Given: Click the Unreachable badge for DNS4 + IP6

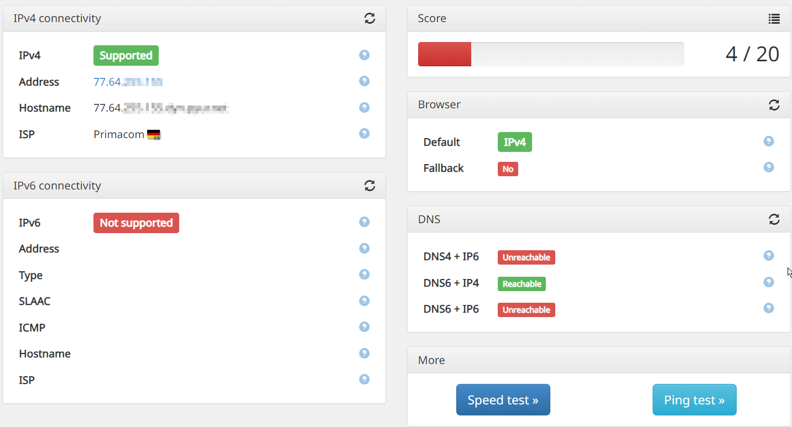Looking at the screenshot, I should click(x=527, y=257).
